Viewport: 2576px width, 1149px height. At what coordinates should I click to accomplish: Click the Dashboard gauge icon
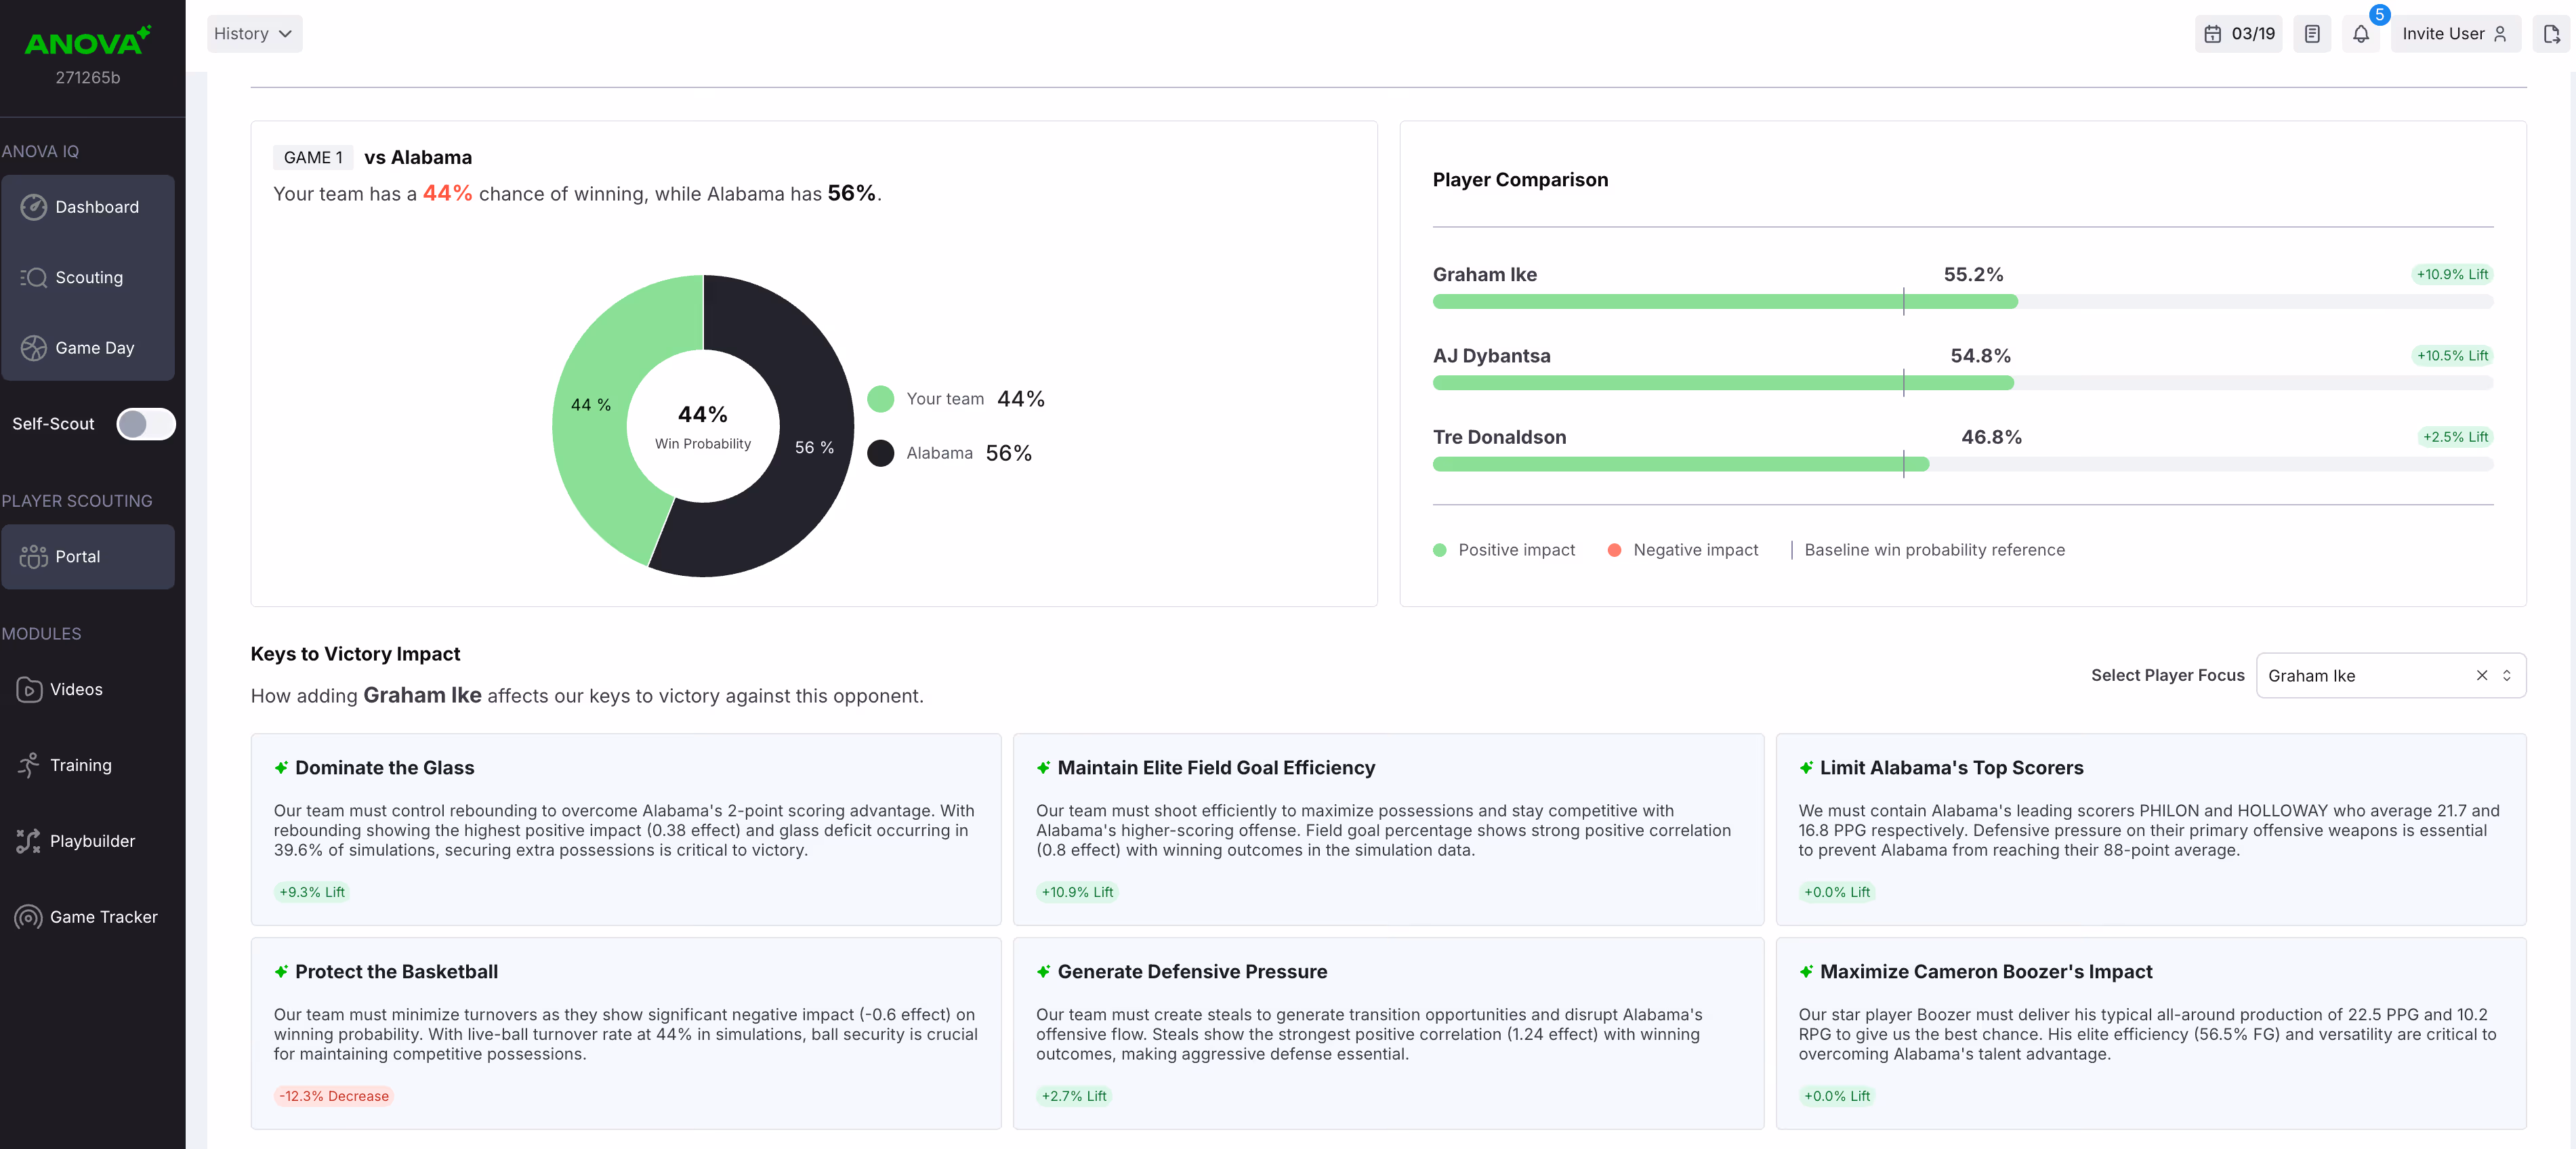[x=34, y=207]
